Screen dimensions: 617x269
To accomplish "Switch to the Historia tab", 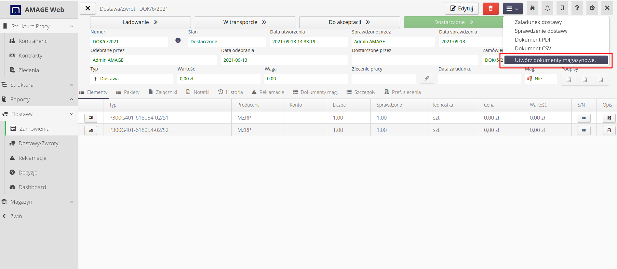I will coord(231,92).
